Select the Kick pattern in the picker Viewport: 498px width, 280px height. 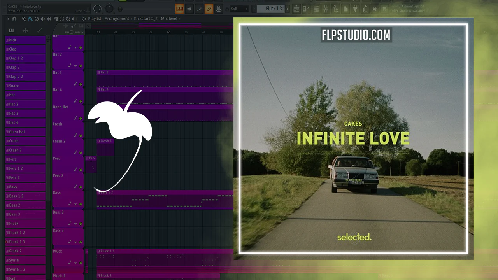(25, 40)
